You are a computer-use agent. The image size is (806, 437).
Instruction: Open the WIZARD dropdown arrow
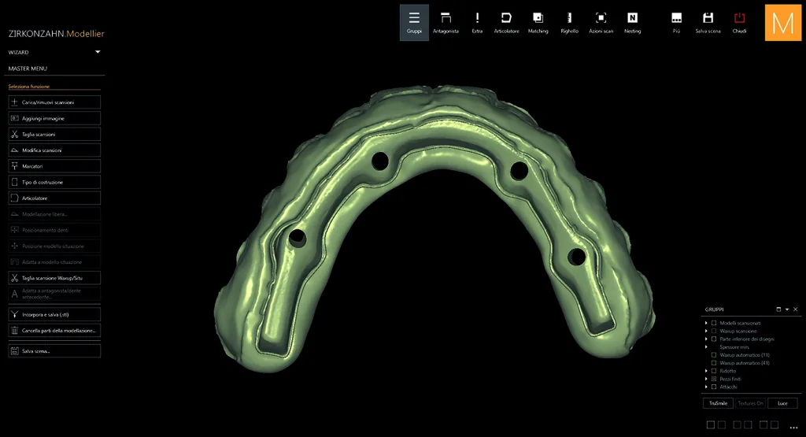98,52
